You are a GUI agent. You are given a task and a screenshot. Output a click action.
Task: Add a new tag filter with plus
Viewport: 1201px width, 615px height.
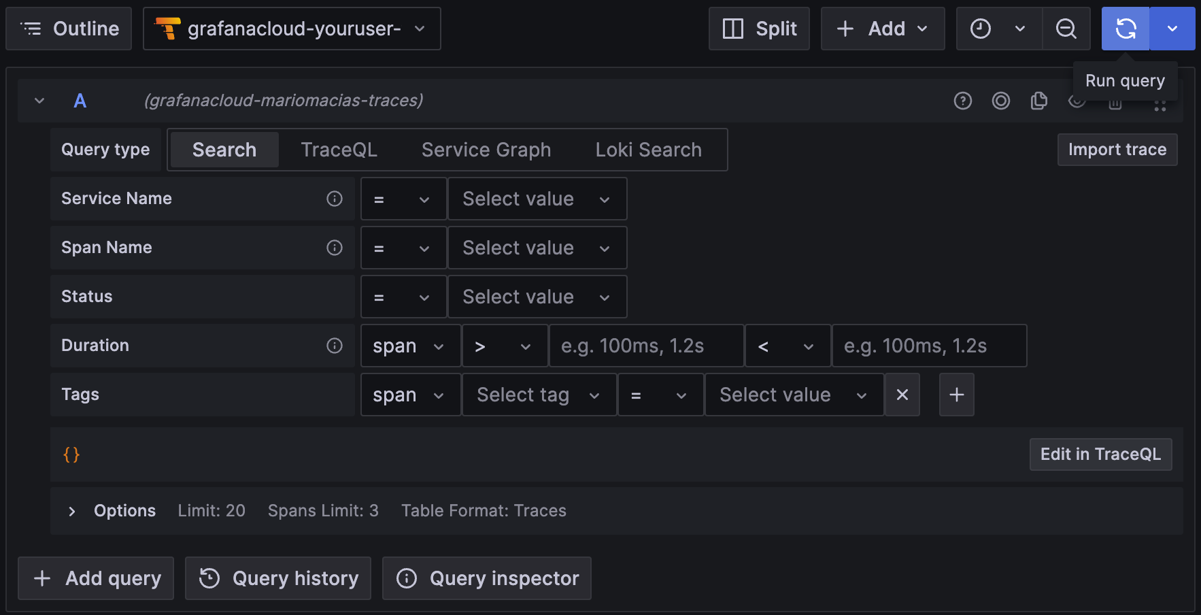tap(956, 395)
